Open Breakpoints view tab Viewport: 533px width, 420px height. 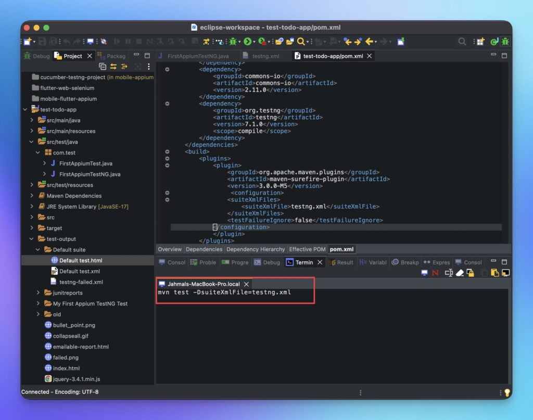click(x=405, y=262)
